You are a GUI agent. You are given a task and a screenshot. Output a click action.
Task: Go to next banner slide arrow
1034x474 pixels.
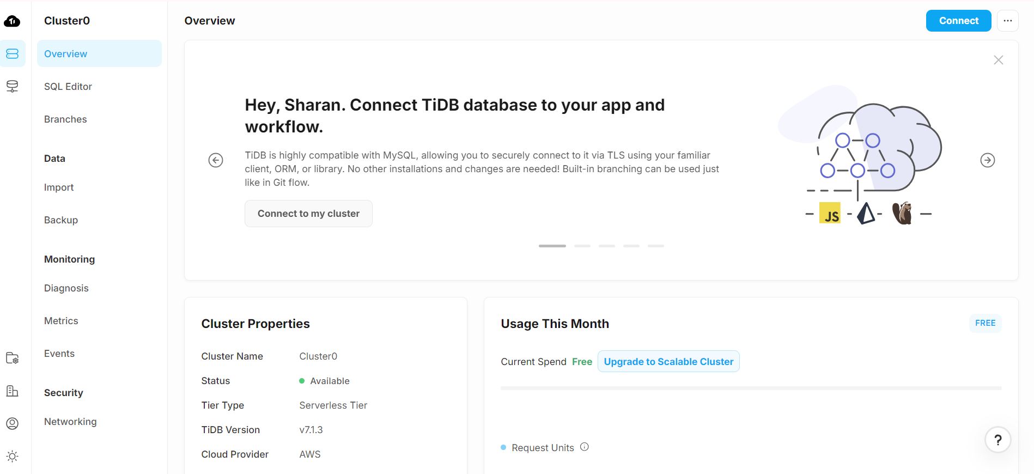pyautogui.click(x=987, y=160)
